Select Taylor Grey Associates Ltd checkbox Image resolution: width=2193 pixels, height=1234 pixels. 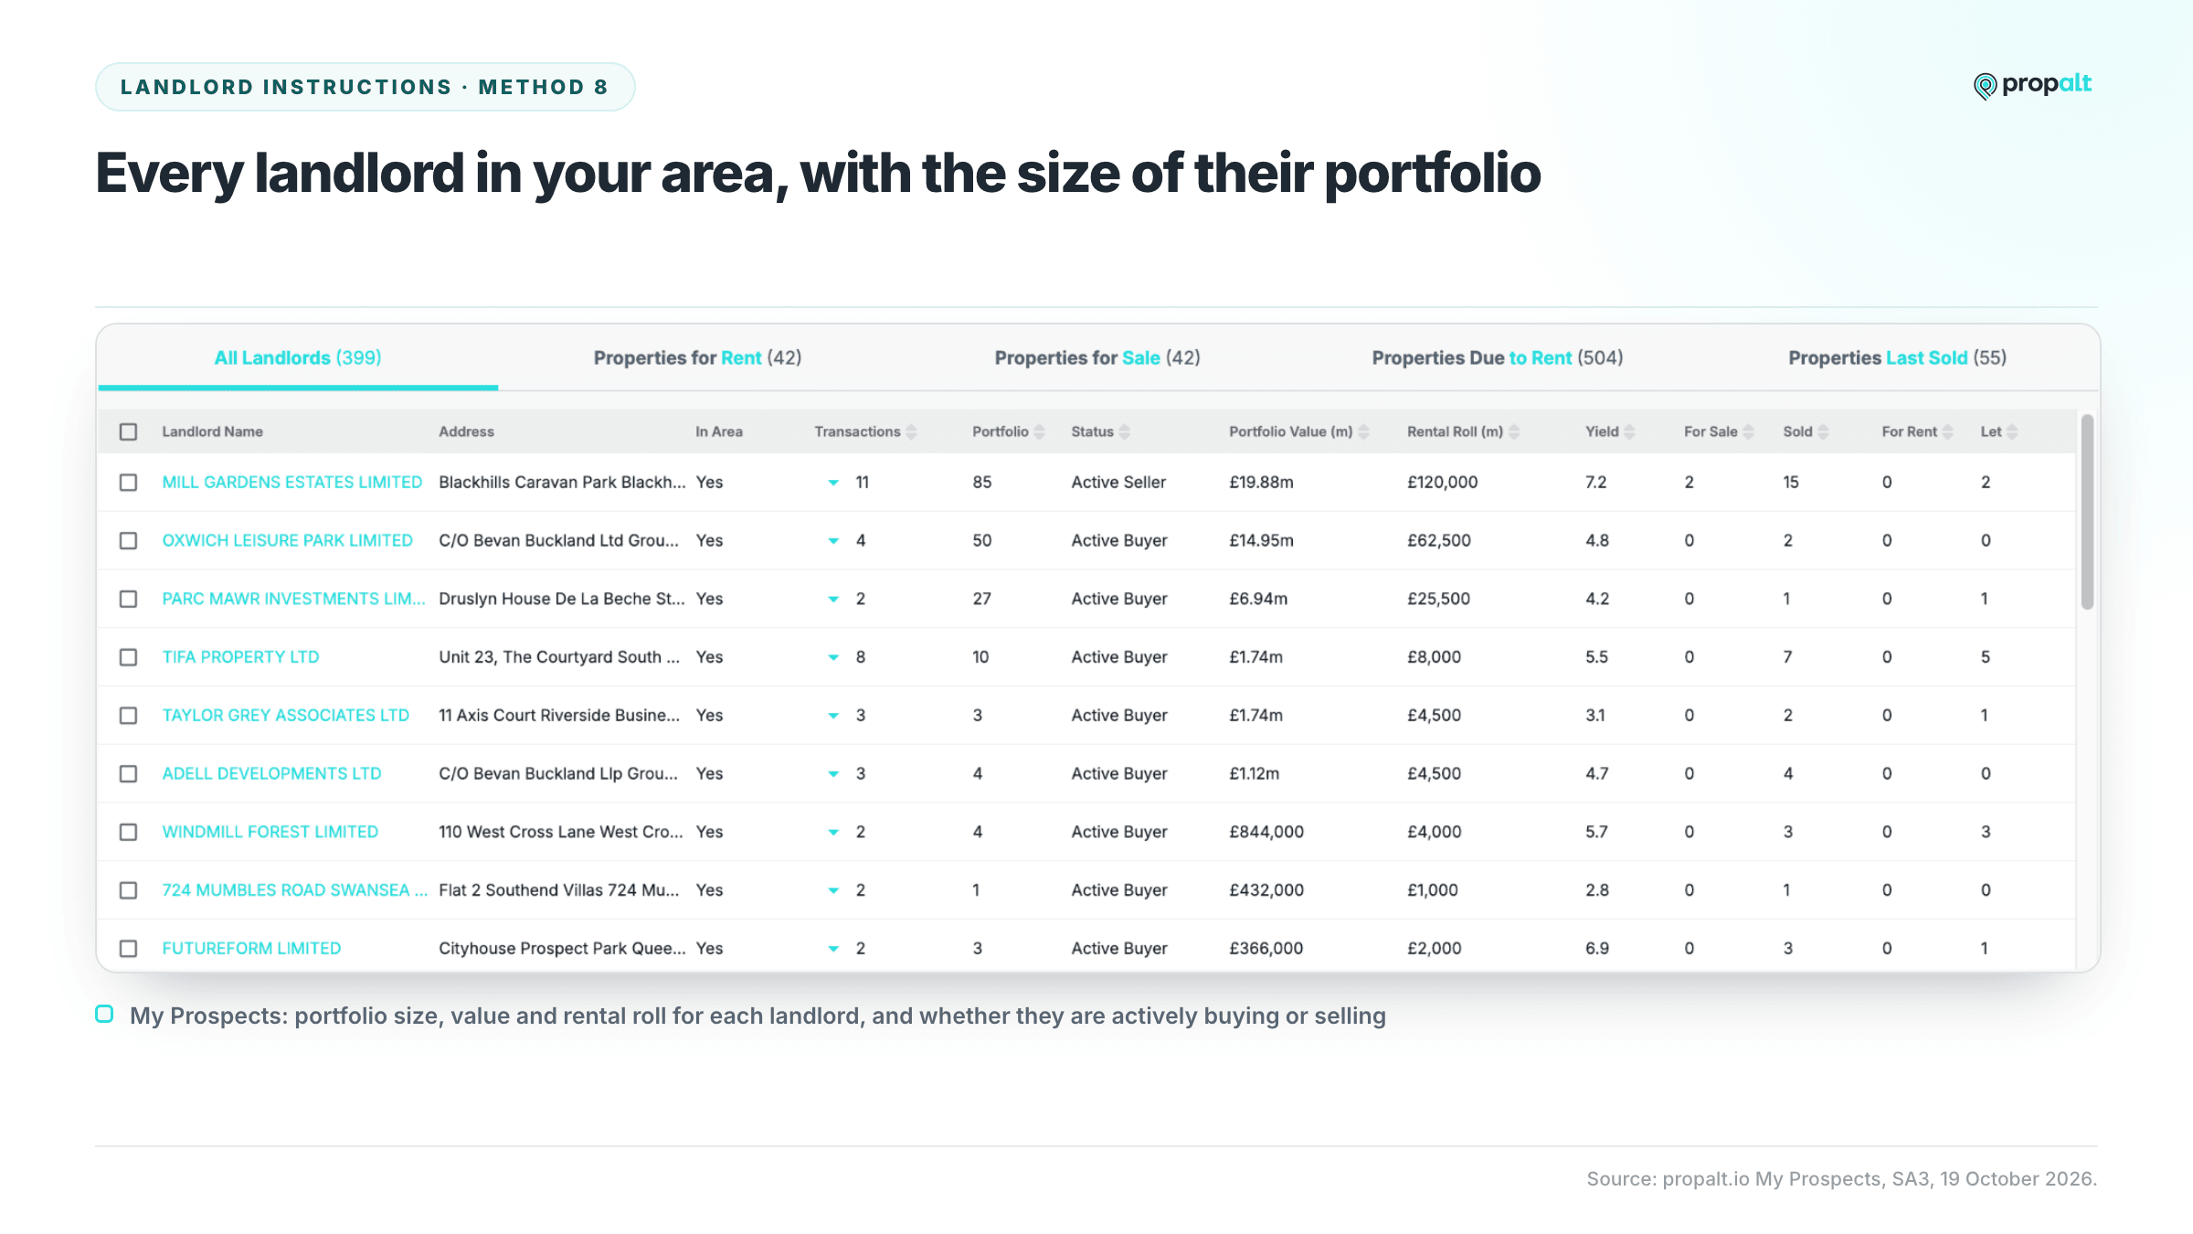(129, 716)
